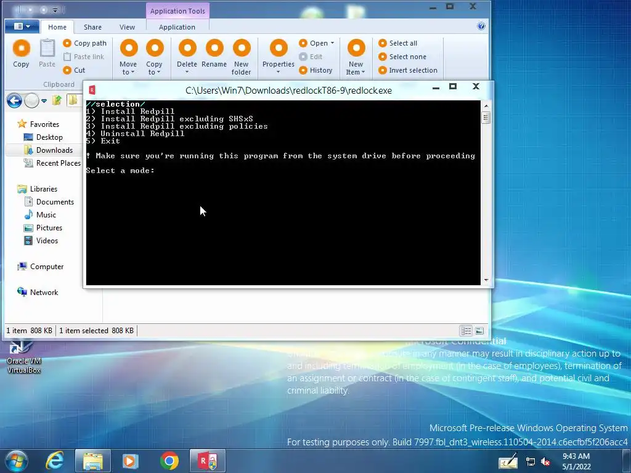Choose Copy path in the ribbon
631x473 pixels.
[85, 43]
